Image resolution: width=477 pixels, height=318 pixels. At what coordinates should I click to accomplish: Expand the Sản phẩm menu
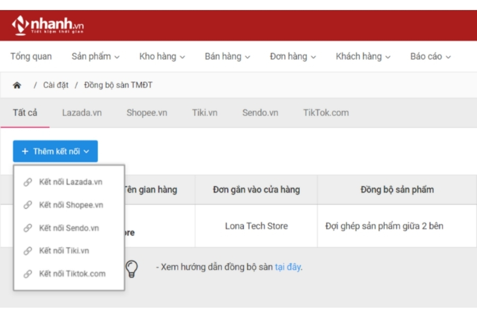click(95, 57)
